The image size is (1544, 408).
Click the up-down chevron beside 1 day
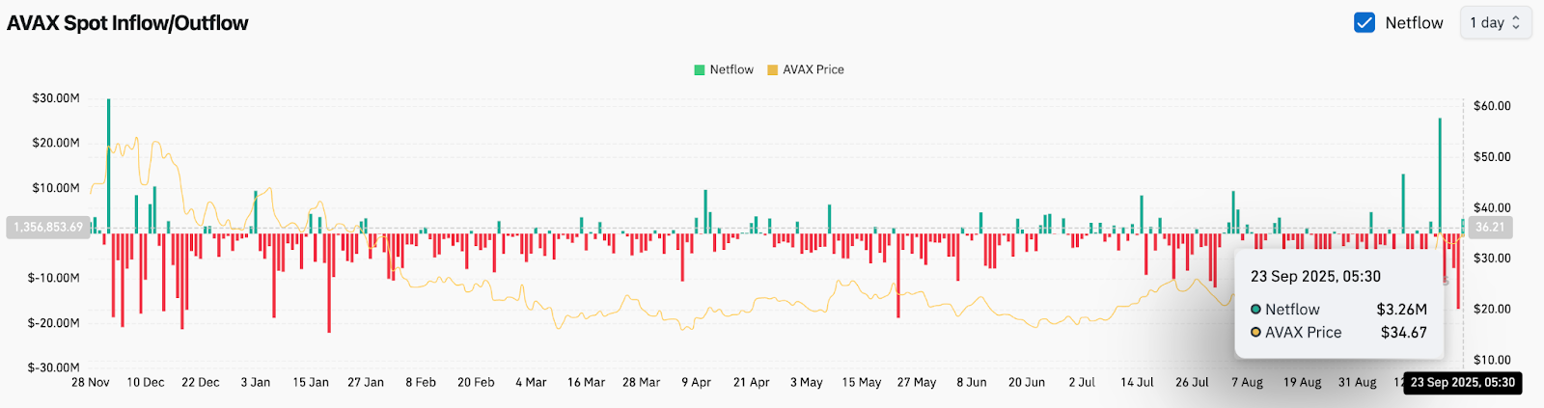click(1516, 23)
